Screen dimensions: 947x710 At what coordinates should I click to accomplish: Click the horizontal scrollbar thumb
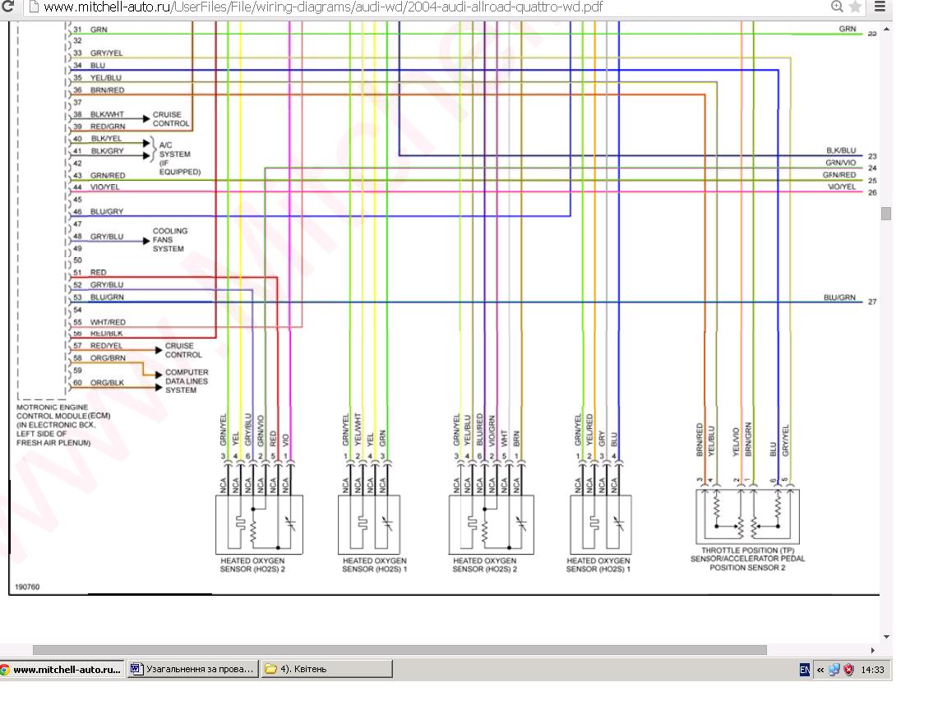[399, 650]
